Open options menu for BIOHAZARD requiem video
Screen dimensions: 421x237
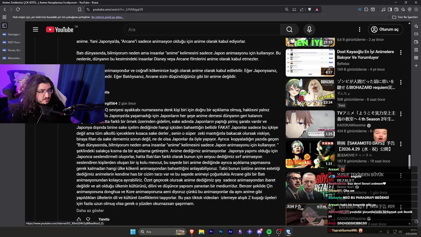(x=401, y=83)
